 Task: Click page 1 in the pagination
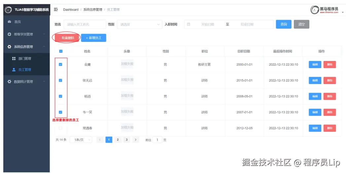click(x=109, y=140)
